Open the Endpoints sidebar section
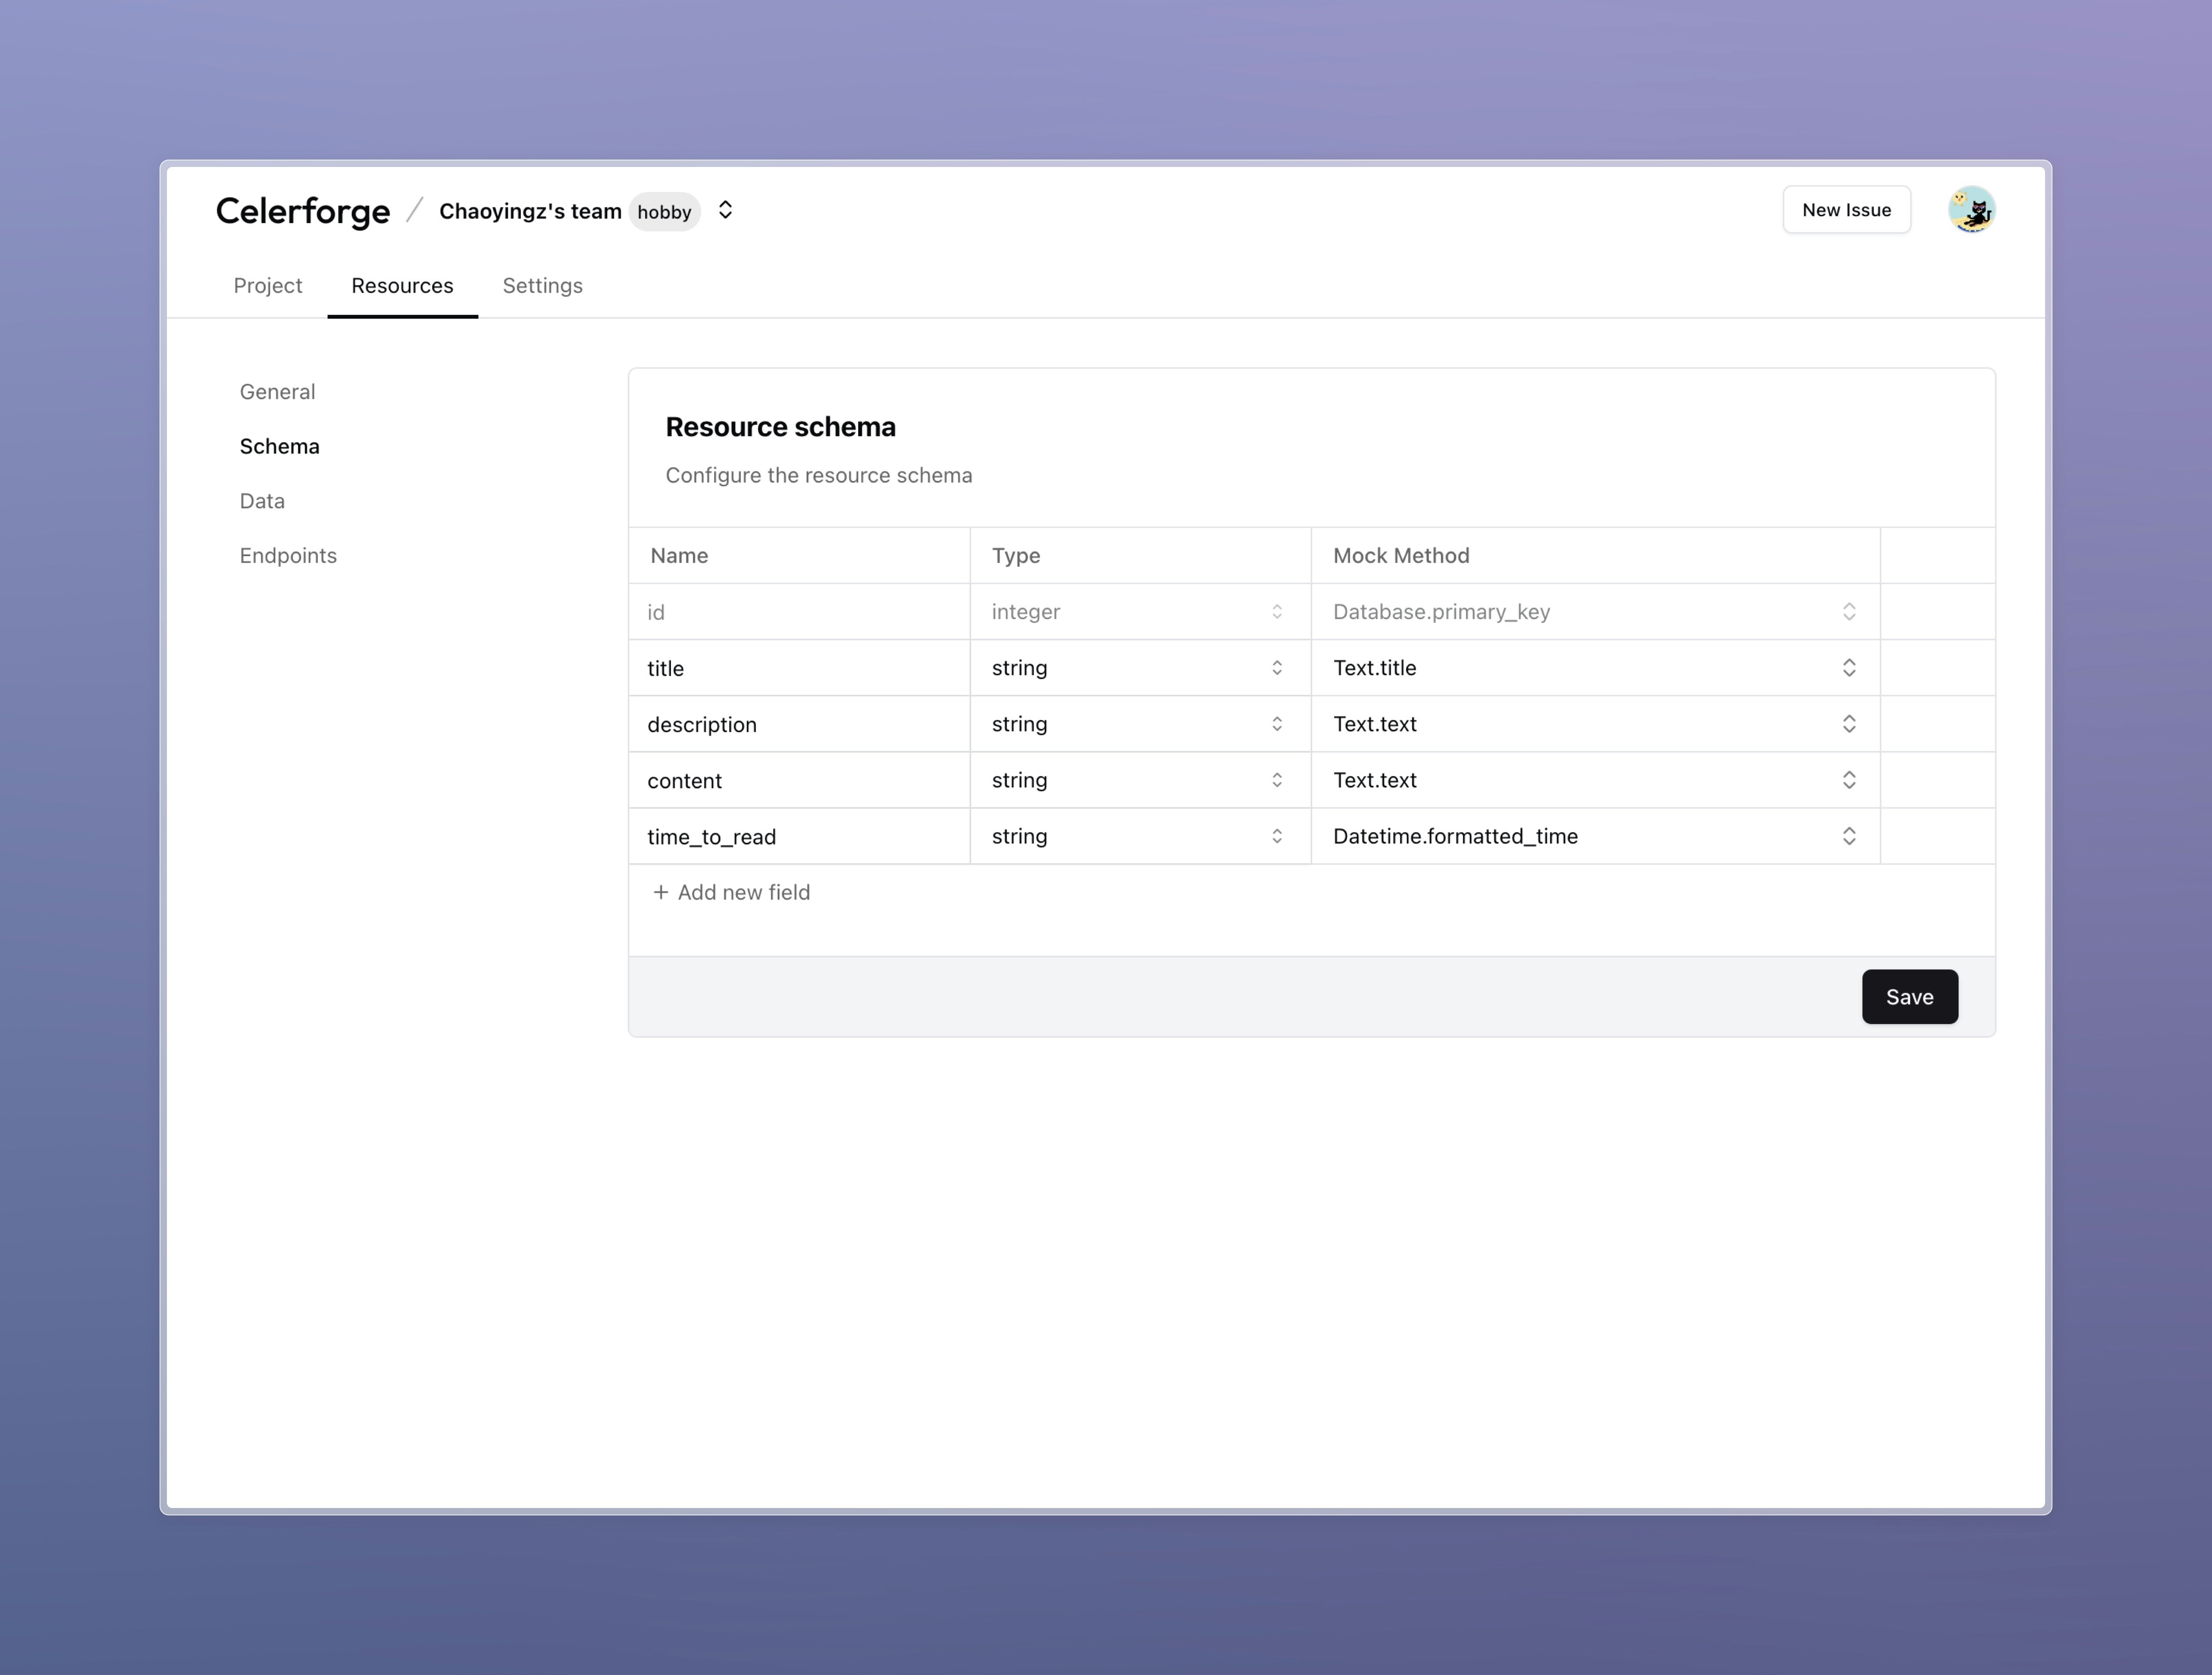Viewport: 2212px width, 1675px height. [288, 556]
